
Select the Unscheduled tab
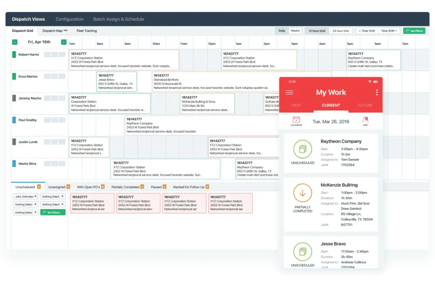28,187
